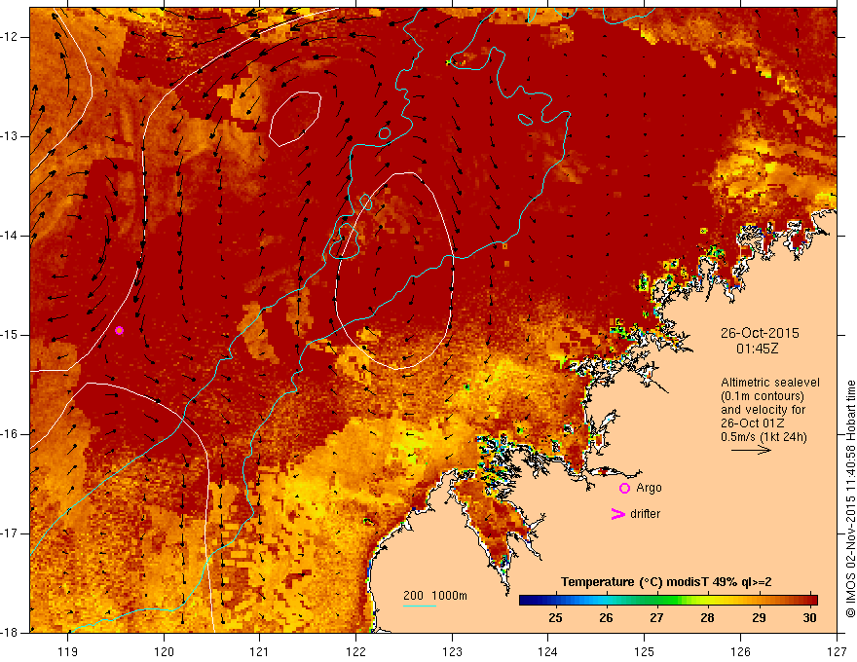Click the color bar tick label 28

click(707, 618)
